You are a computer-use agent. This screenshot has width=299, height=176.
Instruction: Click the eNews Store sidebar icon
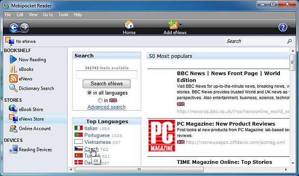(x=13, y=119)
